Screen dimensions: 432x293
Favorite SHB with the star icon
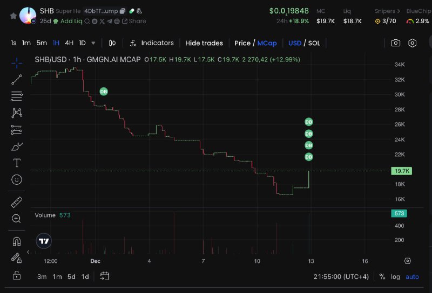click(x=13, y=16)
